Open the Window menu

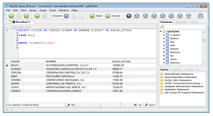(64, 10)
